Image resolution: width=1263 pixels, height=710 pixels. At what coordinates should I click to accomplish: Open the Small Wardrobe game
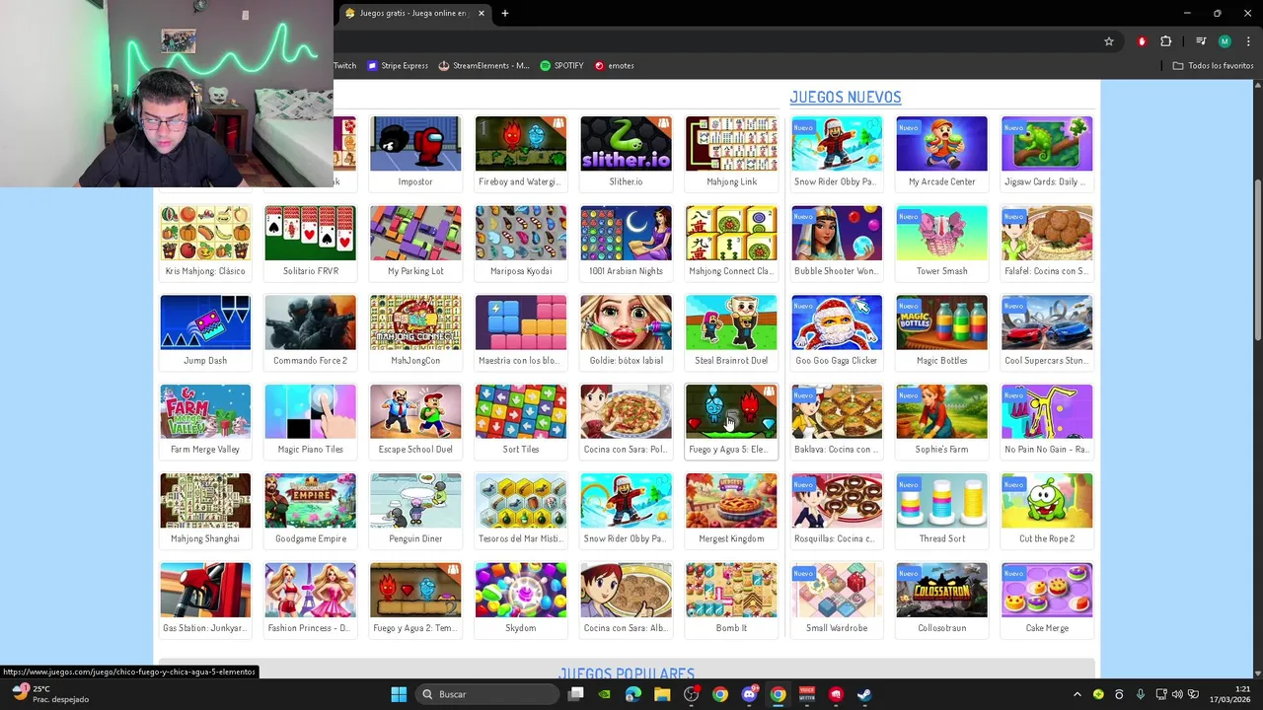[837, 600]
